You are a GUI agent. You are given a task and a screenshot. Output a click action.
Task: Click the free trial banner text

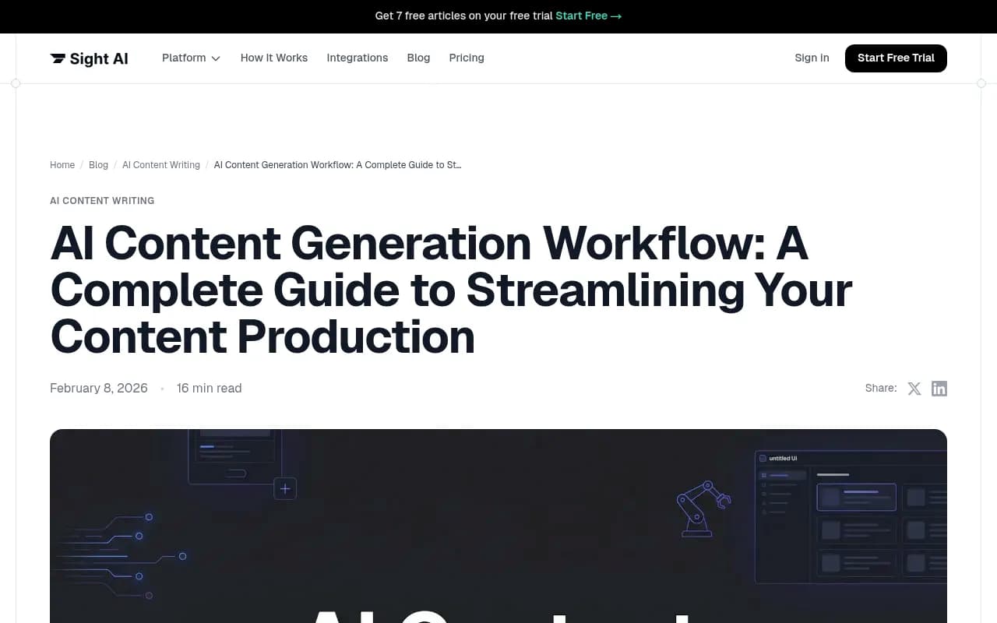(x=463, y=16)
